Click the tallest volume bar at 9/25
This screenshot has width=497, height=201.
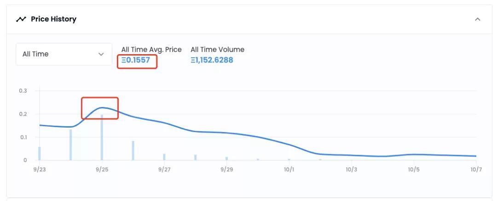point(102,138)
